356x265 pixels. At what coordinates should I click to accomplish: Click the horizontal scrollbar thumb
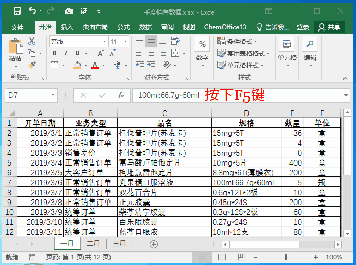tap(264, 244)
